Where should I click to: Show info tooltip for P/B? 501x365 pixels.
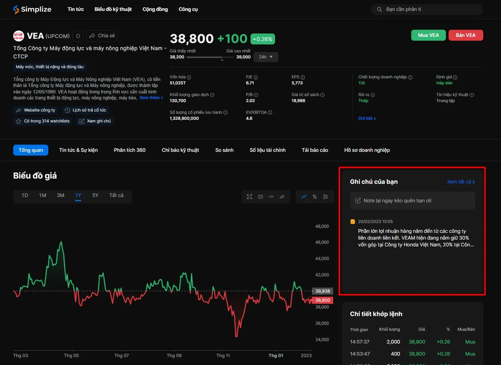pos(256,95)
